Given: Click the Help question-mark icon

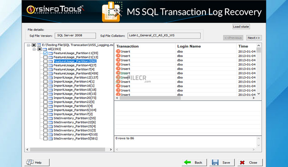Looking at the screenshot, I should (30, 162).
